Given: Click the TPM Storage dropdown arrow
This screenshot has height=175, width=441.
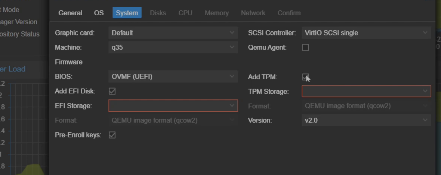Looking at the screenshot, I should [425, 91].
